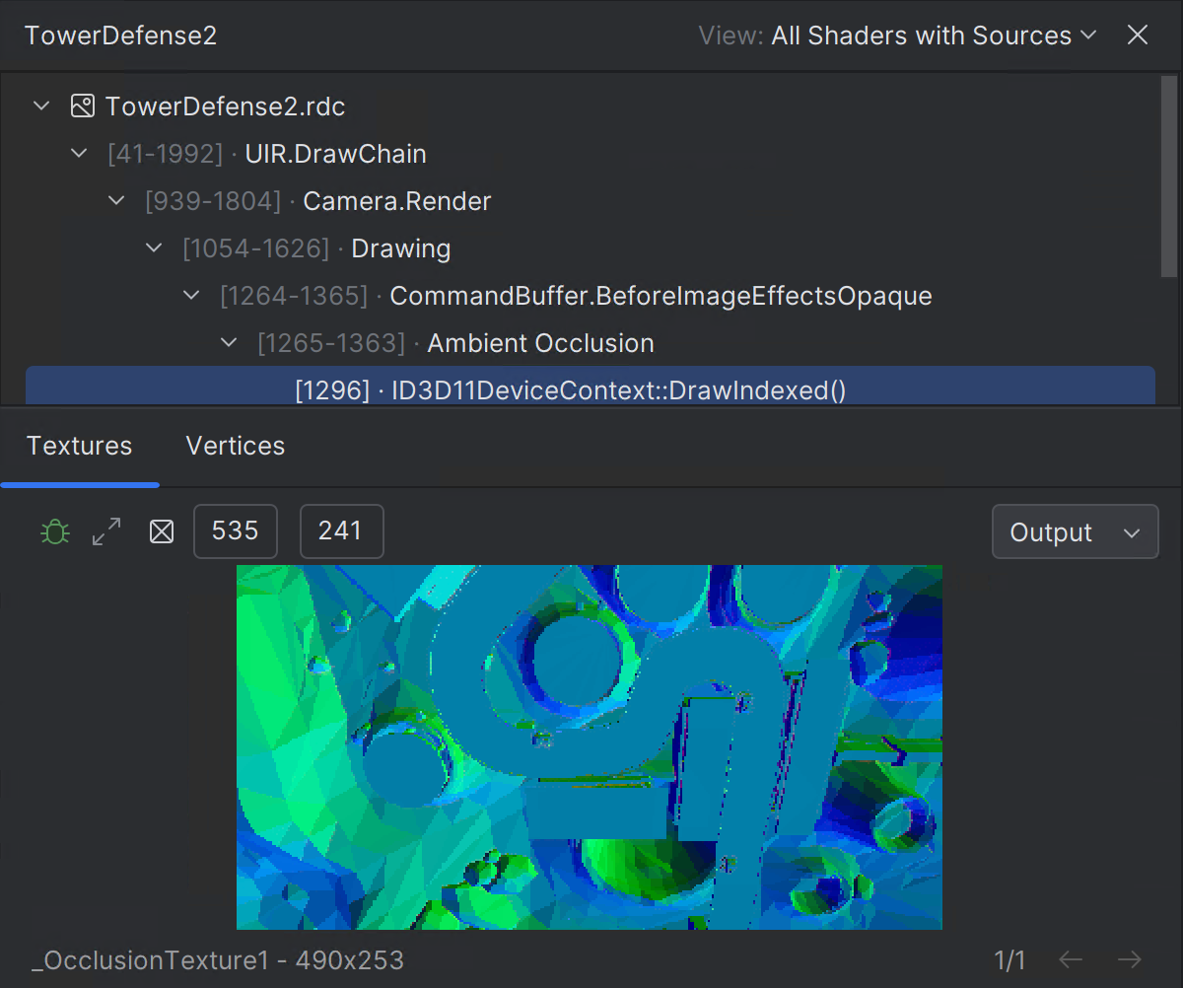
Task: Switch to the Vertices tab
Action: point(235,446)
